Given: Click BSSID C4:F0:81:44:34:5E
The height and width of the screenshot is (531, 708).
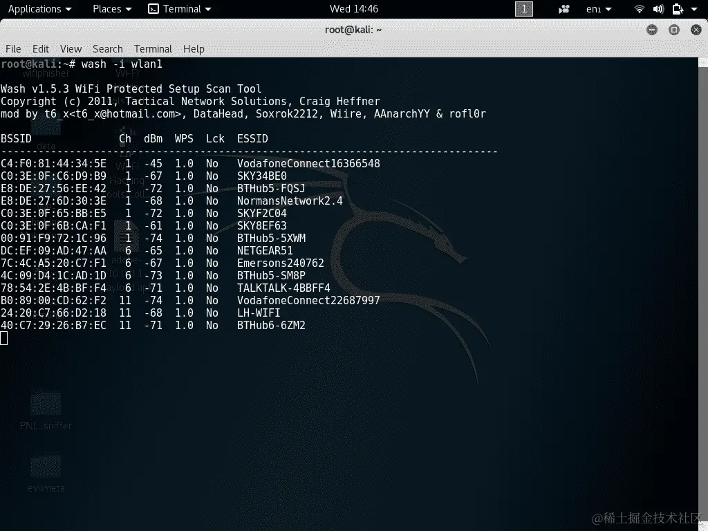Looking at the screenshot, I should pyautogui.click(x=54, y=163).
